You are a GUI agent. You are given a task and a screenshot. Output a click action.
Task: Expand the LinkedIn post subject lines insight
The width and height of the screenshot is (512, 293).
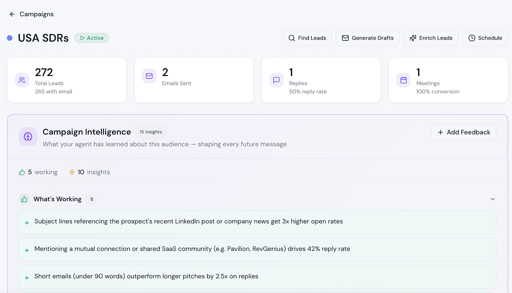[257, 222]
